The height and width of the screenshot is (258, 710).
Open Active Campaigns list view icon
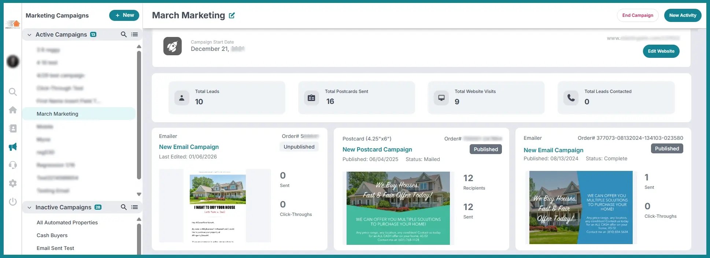pyautogui.click(x=134, y=34)
